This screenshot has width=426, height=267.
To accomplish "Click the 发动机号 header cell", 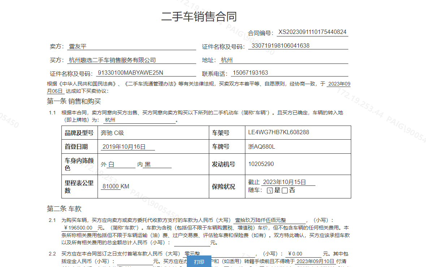I will coord(227,164).
